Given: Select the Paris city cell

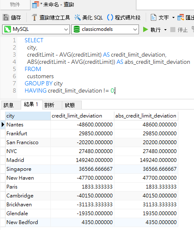Looking at the screenshot, I should (x=28, y=187).
